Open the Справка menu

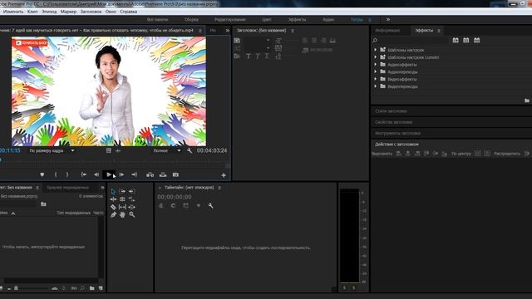(x=129, y=12)
